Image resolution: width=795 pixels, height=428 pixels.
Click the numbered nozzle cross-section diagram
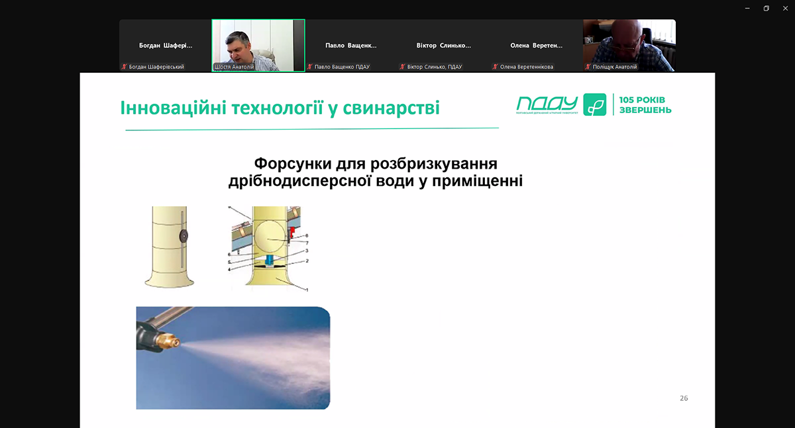pyautogui.click(x=268, y=249)
